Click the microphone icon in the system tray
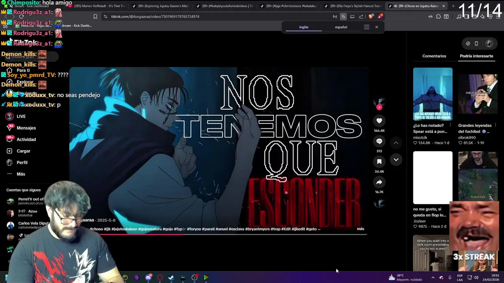Screen dimensions: 504x283 450,277
